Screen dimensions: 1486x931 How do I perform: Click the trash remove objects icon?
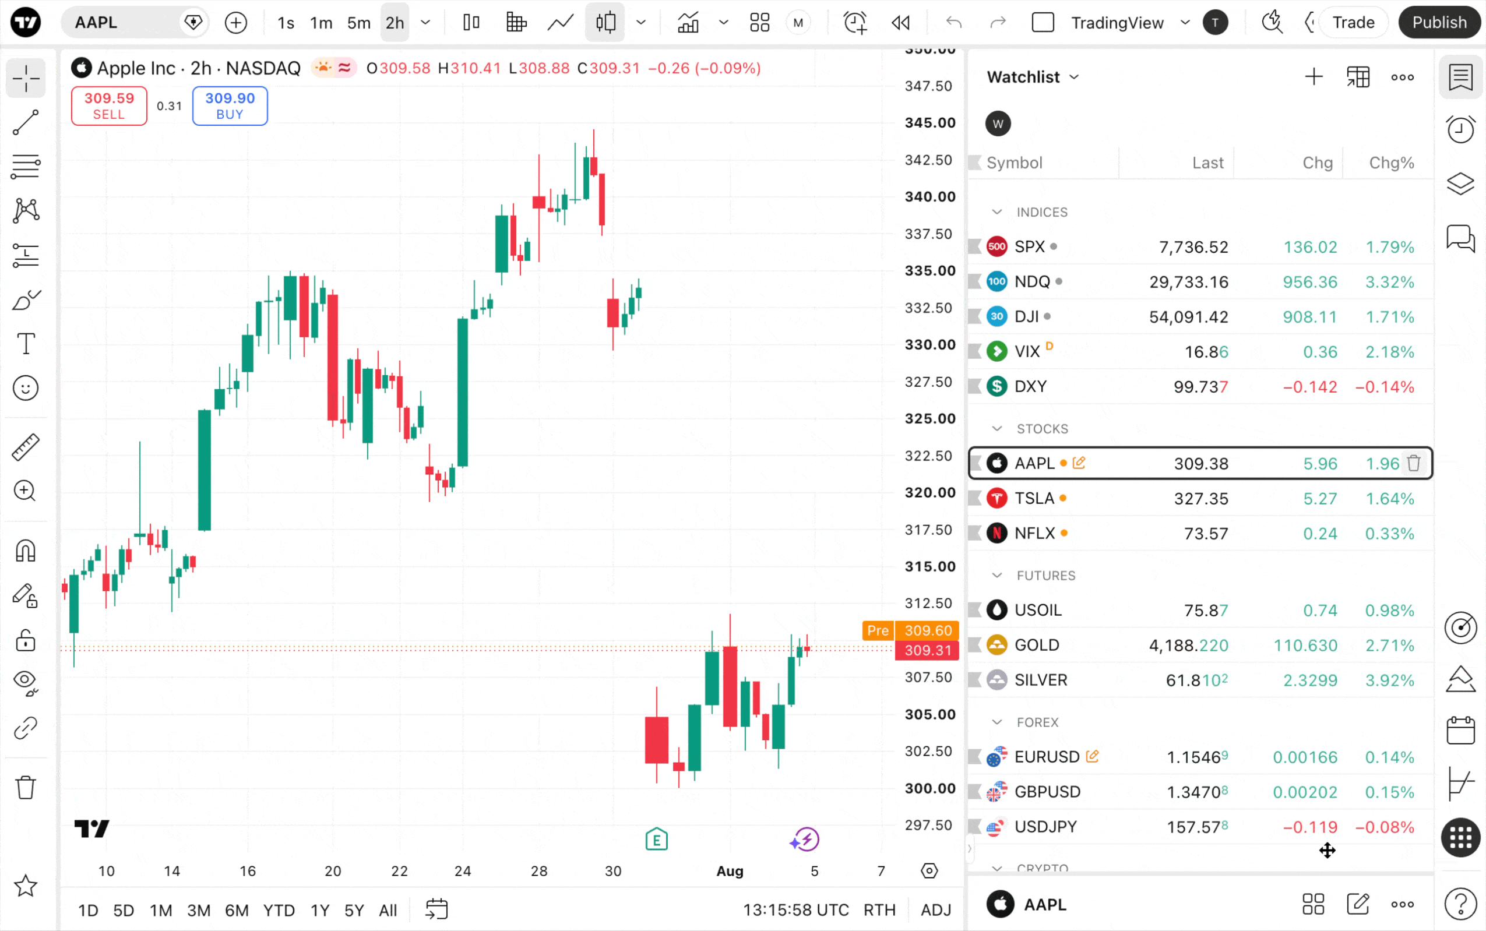click(26, 788)
